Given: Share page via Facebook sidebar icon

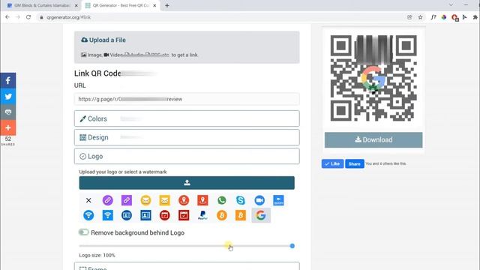Looking at the screenshot, I should 8,80.
